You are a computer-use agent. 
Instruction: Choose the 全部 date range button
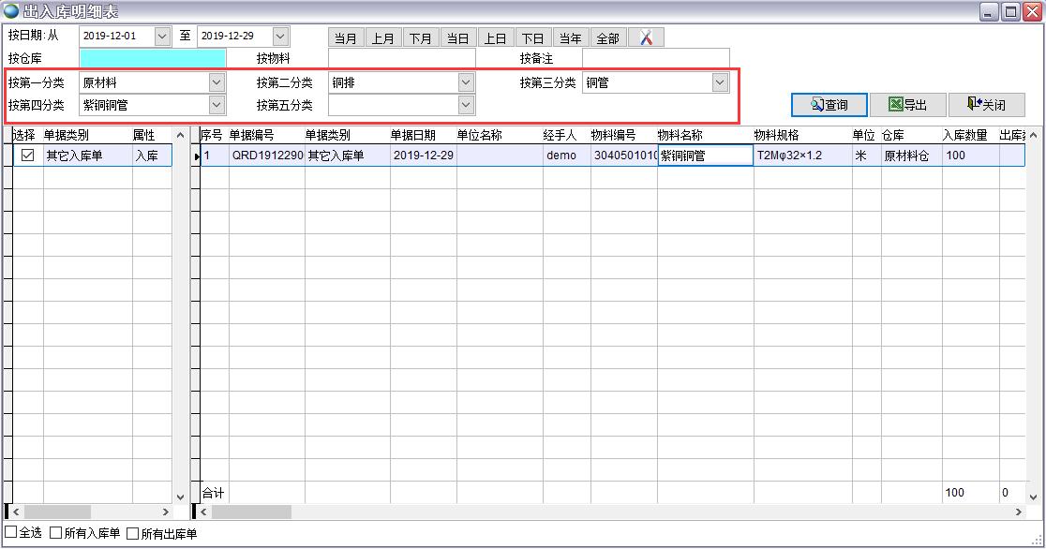point(607,38)
